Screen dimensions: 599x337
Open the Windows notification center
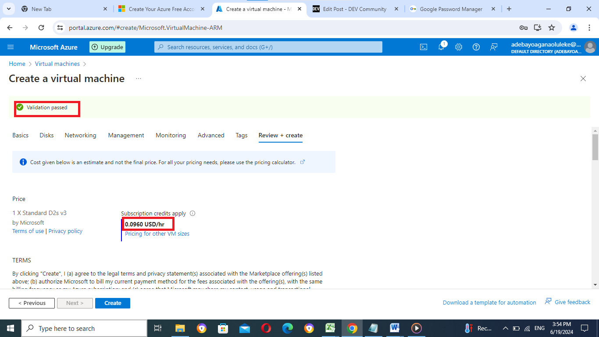584,328
